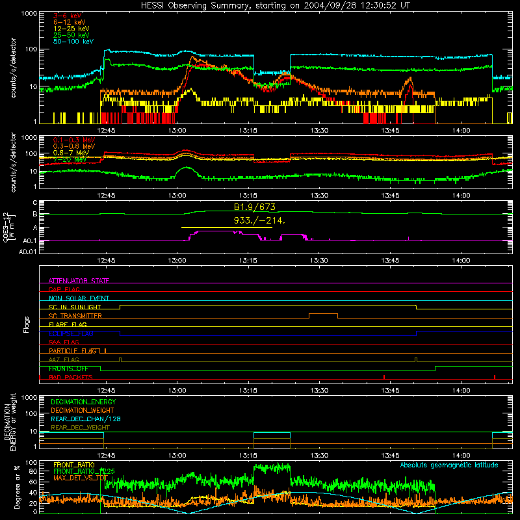Viewport: 520px width, 520px height.
Task: Click the AAZ_FLAG label
Action: [64, 359]
